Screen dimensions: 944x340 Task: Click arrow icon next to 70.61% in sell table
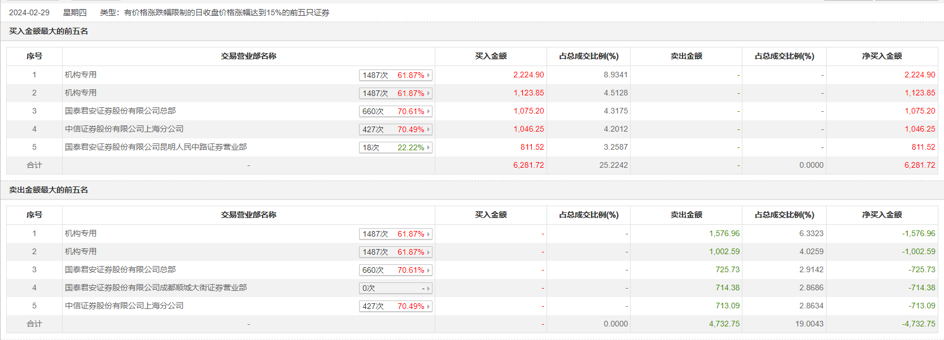point(429,271)
